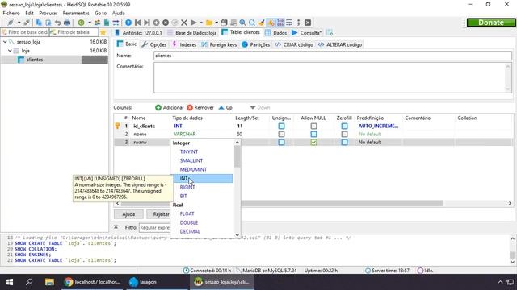Click the Nome field containing clientes
Screen dimensions: 517x290
333,56
